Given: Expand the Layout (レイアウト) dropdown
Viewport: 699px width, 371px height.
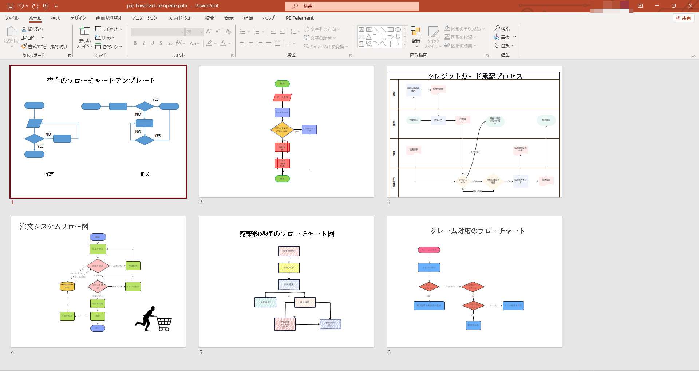Looking at the screenshot, I should pos(109,29).
